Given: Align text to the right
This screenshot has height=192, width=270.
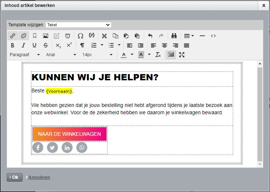Looking at the screenshot, I should coord(175,45).
